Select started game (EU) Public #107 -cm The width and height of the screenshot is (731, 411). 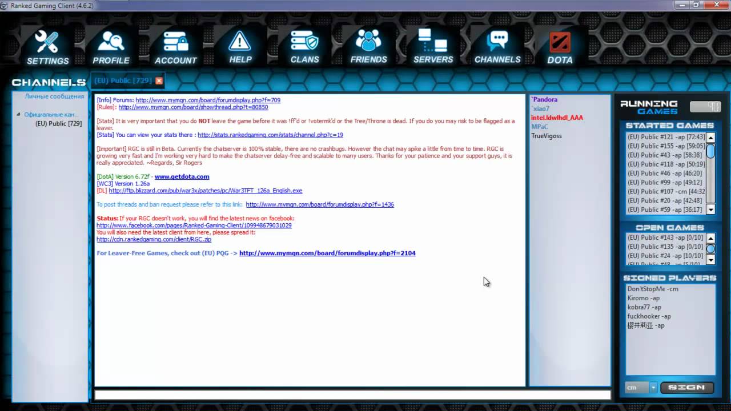[x=666, y=192]
